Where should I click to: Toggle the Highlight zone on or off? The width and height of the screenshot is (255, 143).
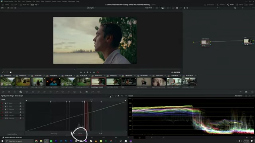point(2,115)
